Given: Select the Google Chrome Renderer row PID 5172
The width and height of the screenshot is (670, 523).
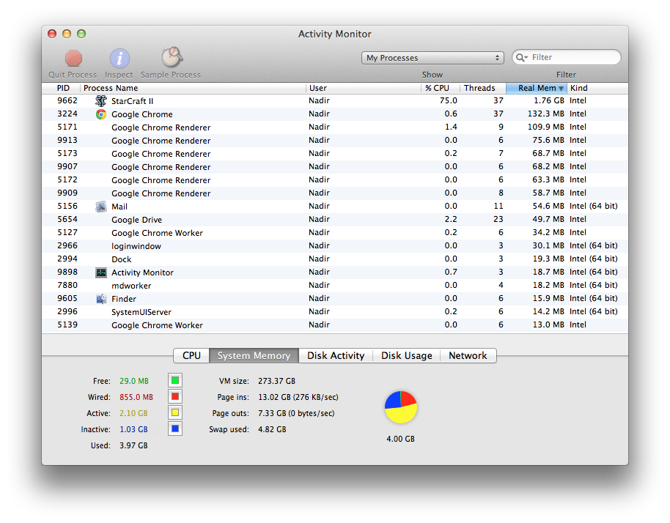Looking at the screenshot, I should click(335, 180).
